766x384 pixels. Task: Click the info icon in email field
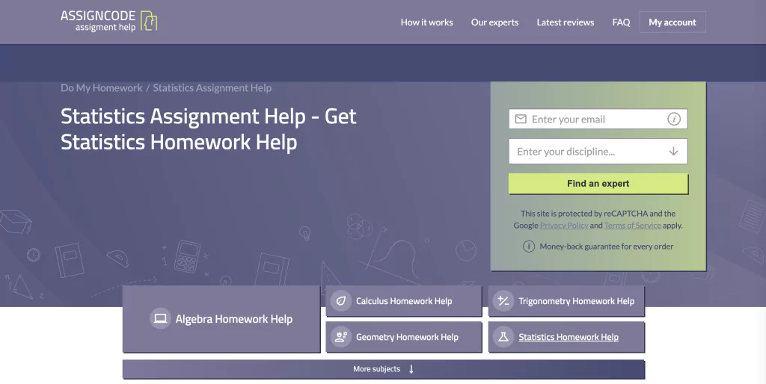coord(674,119)
